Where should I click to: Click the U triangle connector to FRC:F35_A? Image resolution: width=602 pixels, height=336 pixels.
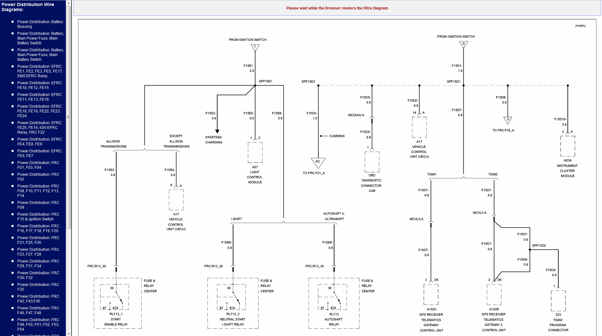(508, 120)
